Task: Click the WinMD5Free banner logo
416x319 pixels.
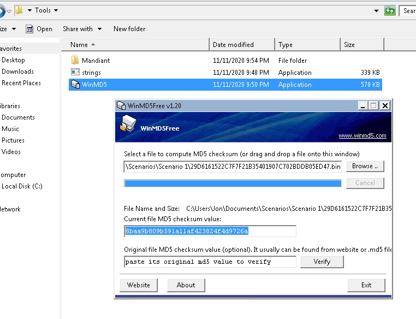Action: (128, 123)
